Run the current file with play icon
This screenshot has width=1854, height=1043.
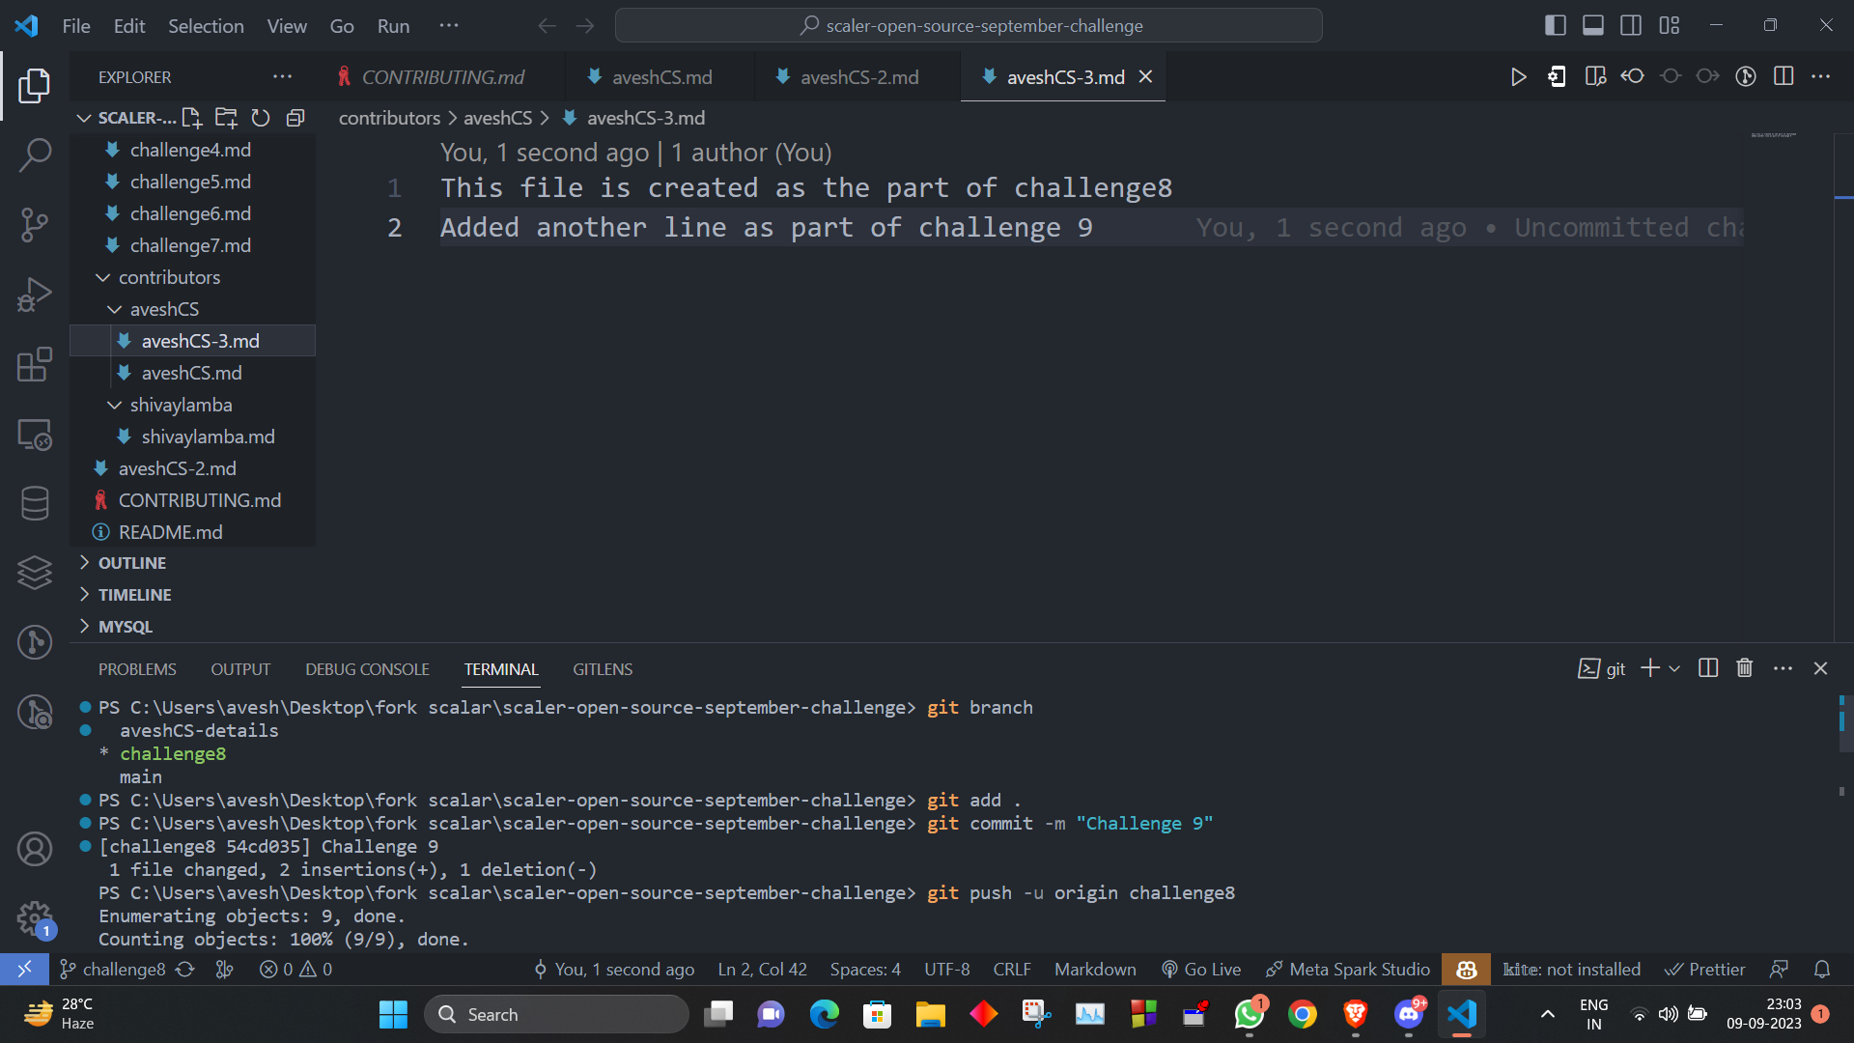pos(1519,77)
